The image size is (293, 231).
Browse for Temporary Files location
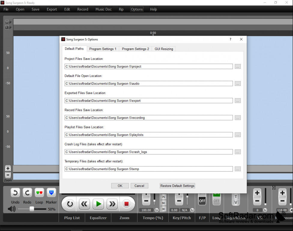click(238, 169)
